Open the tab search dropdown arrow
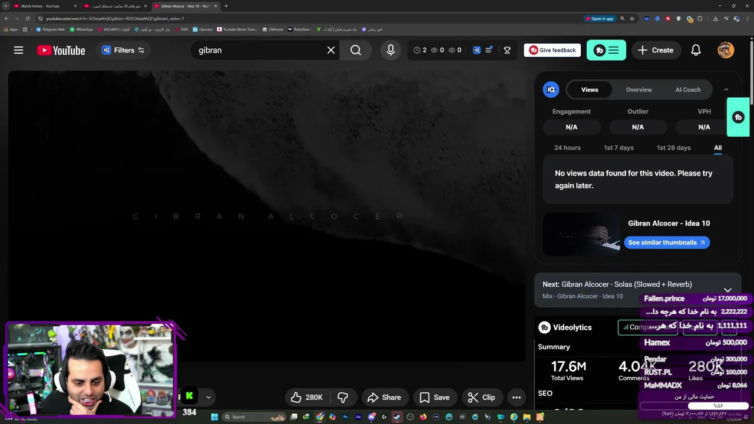This screenshot has height=424, width=754. click(5, 6)
